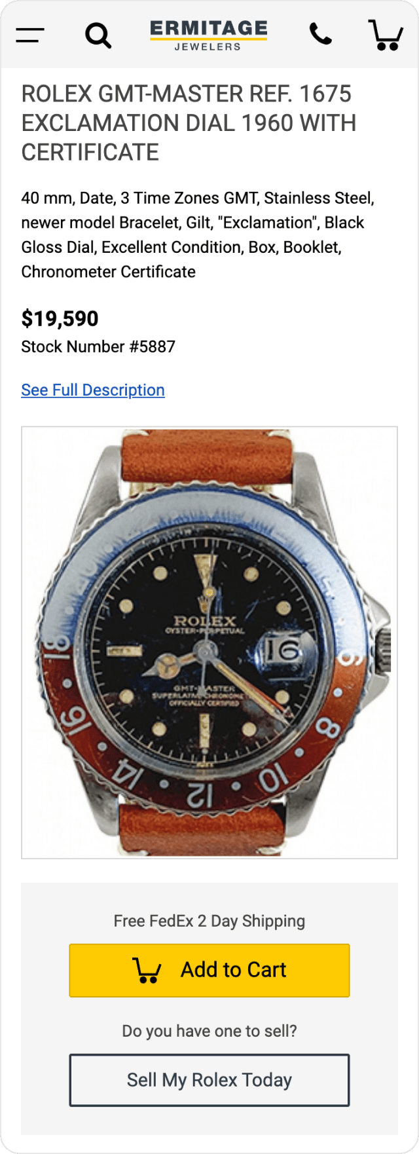Click Free FedEx 2 Day Shipping text
Image resolution: width=419 pixels, height=1154 pixels.
(x=209, y=921)
